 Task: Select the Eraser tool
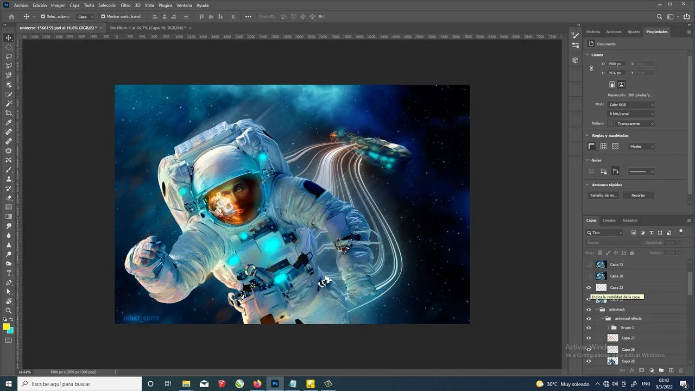click(x=9, y=198)
